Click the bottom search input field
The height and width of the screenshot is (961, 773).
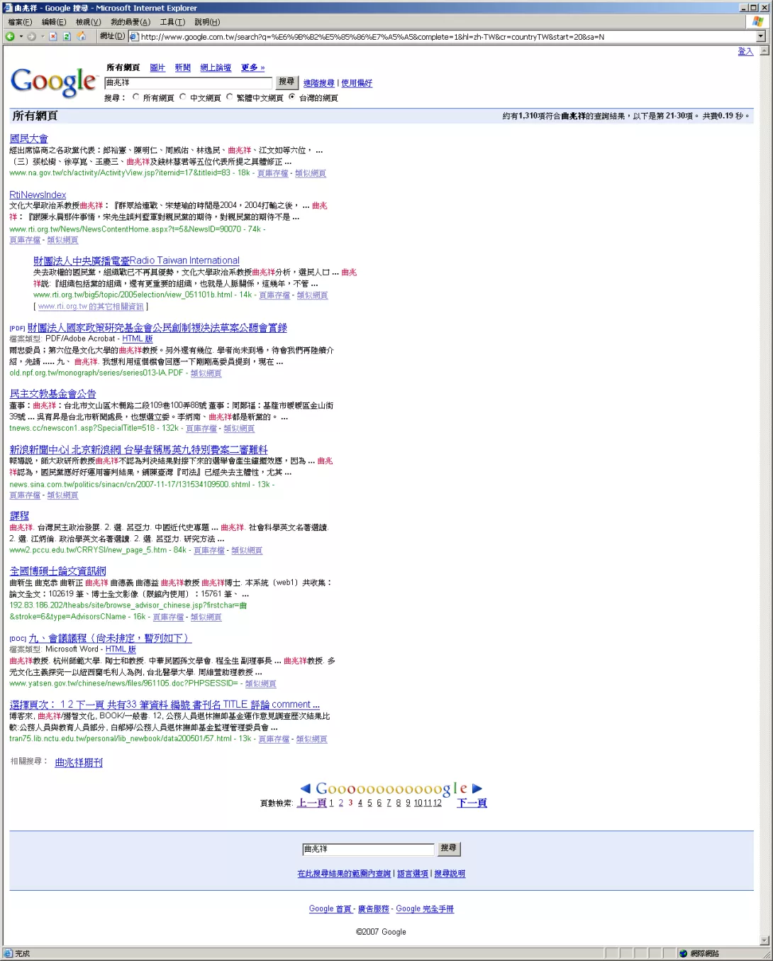click(368, 849)
